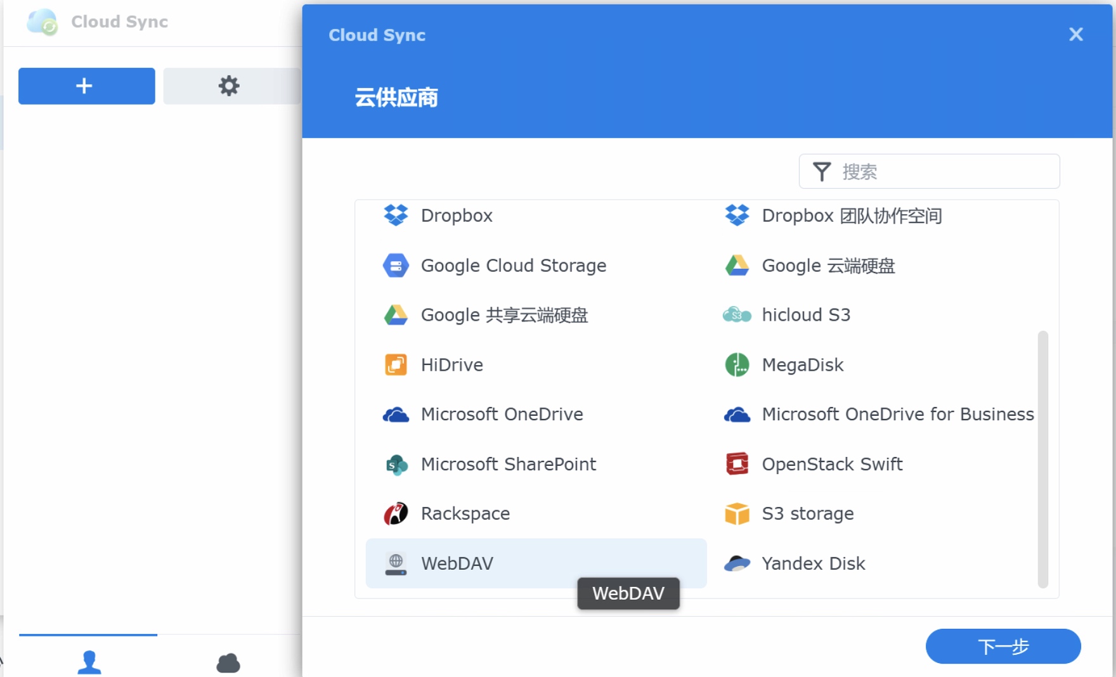Click the Cloud Sync app logo
The height and width of the screenshot is (677, 1116).
[42, 22]
